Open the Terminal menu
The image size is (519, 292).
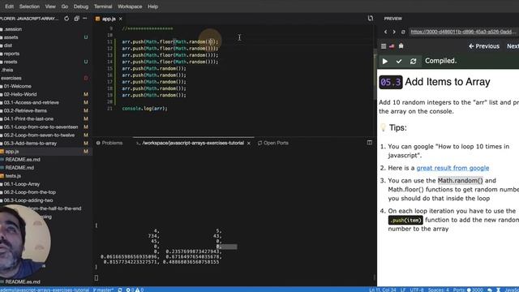[103, 6]
